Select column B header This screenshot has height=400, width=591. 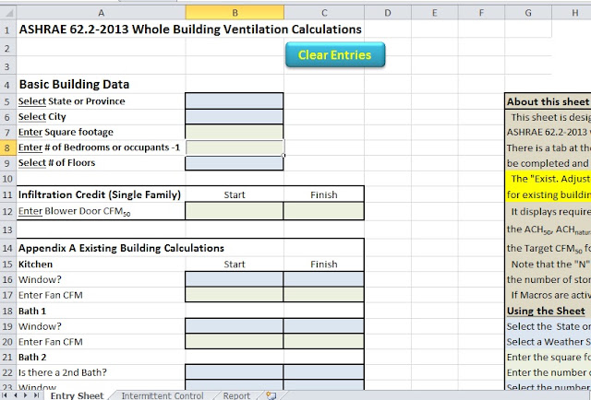point(235,13)
